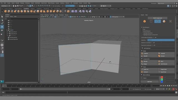The width and height of the screenshot is (178, 100).
Task: Click the highlighted Move tool icon
Action: coord(2,27)
